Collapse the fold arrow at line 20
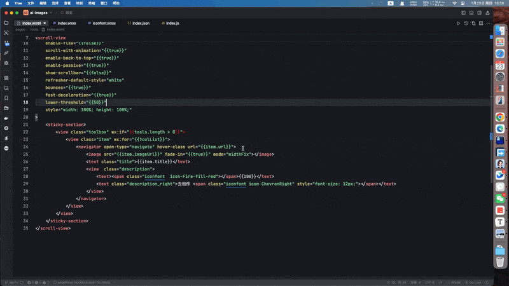Viewport: 509px width, 286px height. (x=36, y=117)
